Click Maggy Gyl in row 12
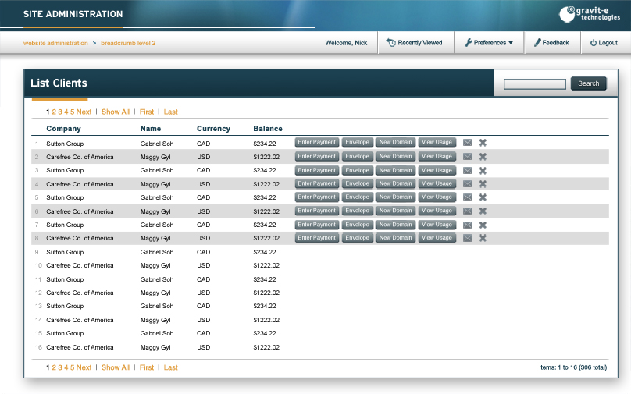The height and width of the screenshot is (394, 631). tap(155, 293)
